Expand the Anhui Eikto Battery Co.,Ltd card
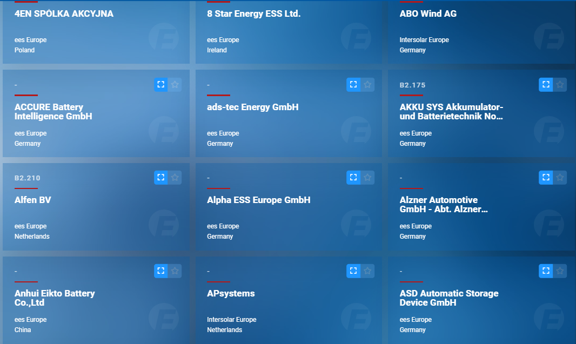Screen dimensions: 576x344 tap(161, 271)
